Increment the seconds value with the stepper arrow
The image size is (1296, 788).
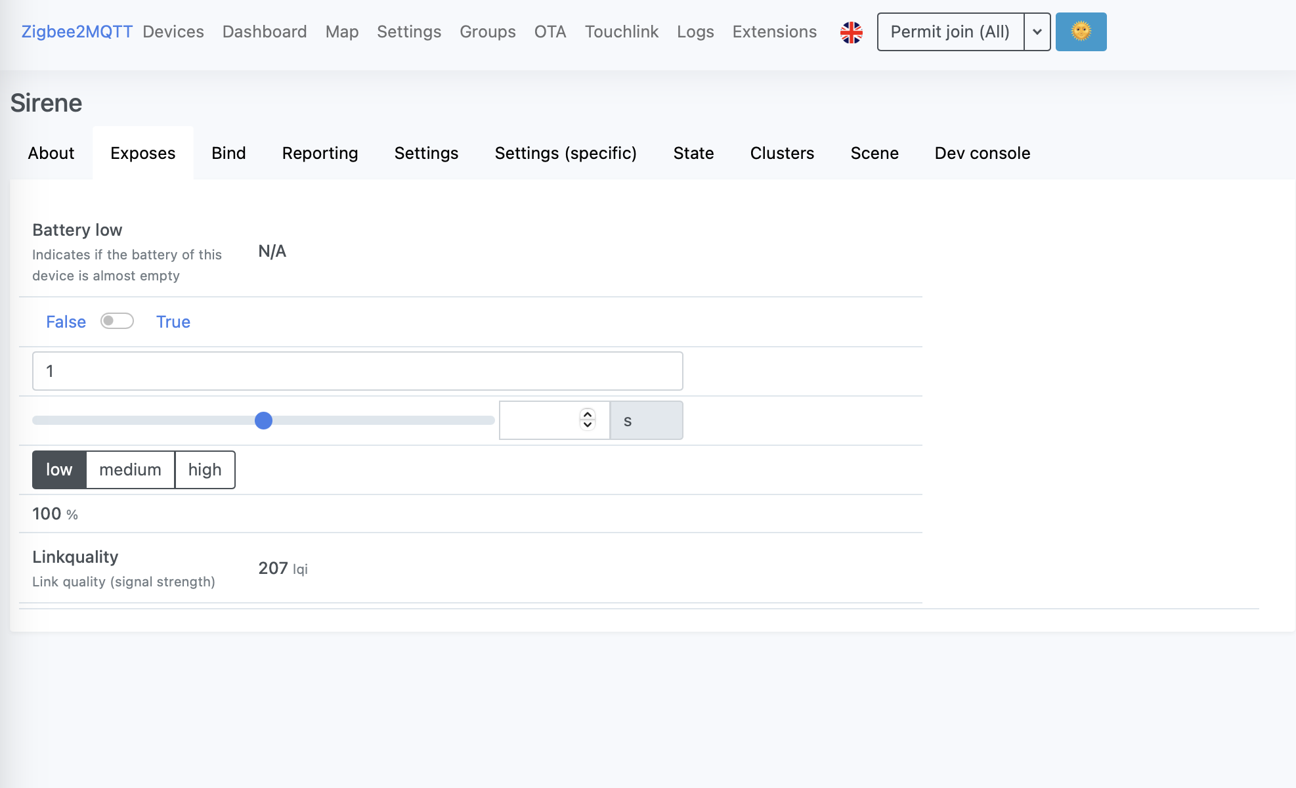[x=587, y=414]
